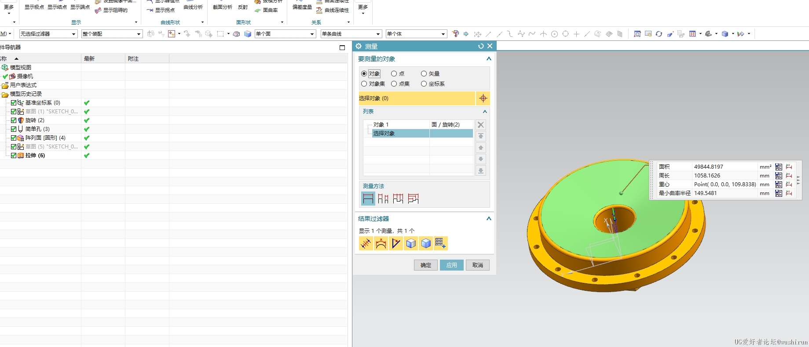Select the fourth measurement method icon
Viewport: 809px width, 347px height.
point(413,199)
